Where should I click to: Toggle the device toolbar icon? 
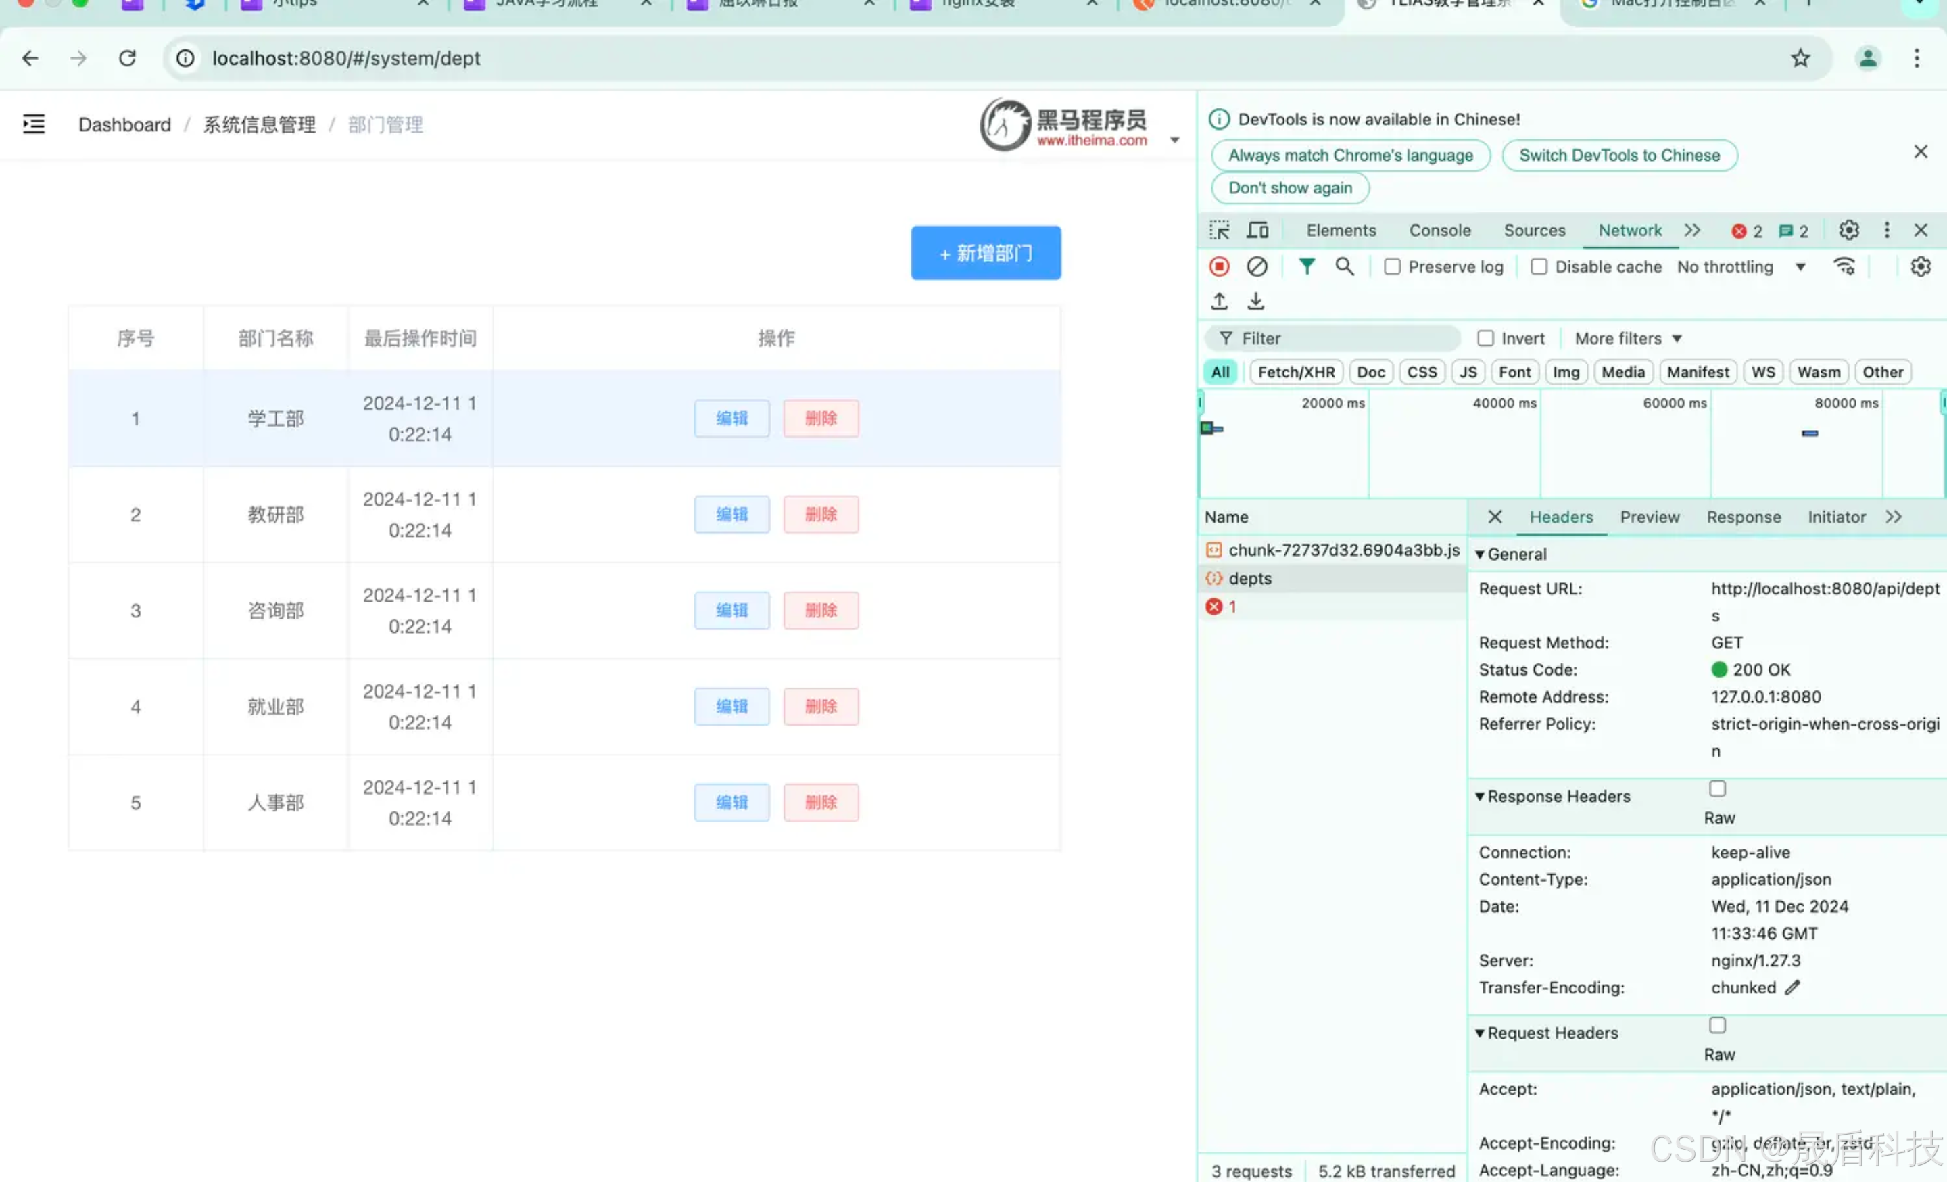coord(1257,230)
